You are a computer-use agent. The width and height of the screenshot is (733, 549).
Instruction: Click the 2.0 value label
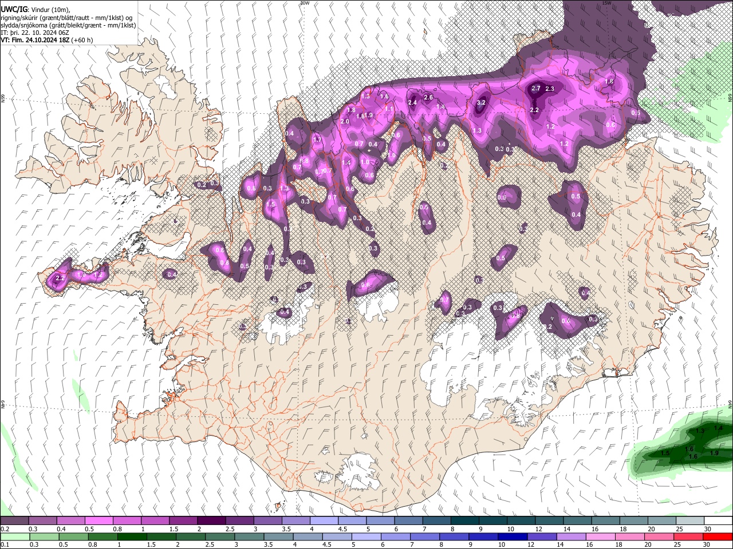(345, 121)
